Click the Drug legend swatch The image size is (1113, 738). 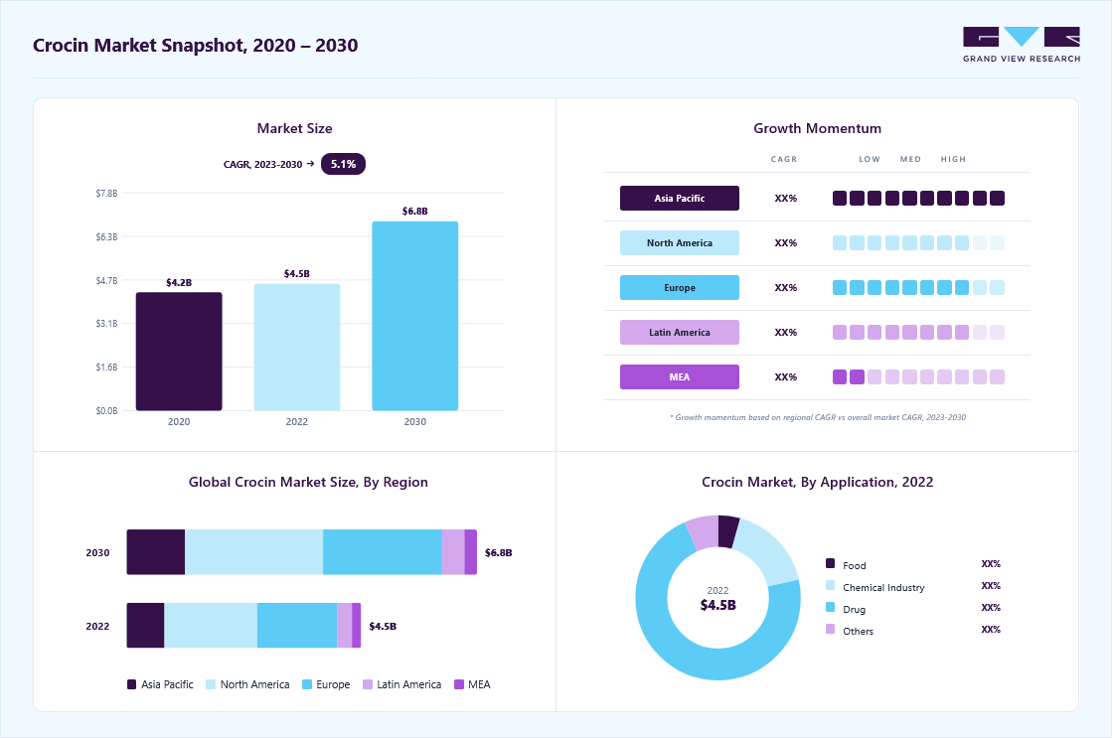831,608
